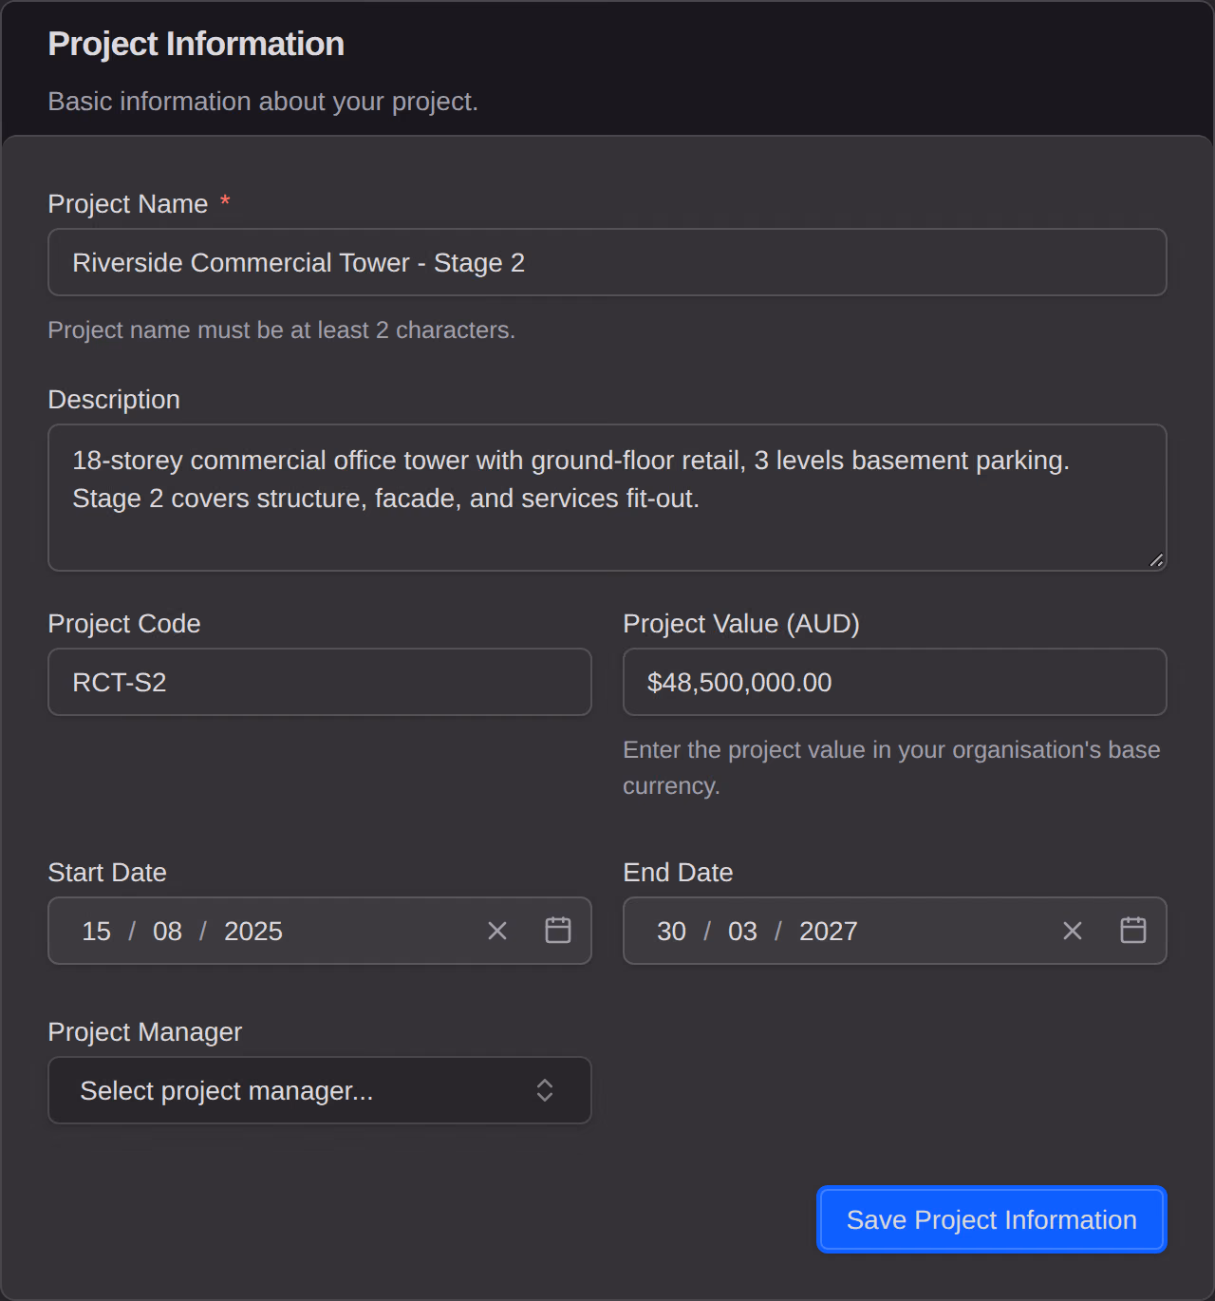1215x1301 pixels.
Task: Save Project Information button
Action: [x=992, y=1219]
